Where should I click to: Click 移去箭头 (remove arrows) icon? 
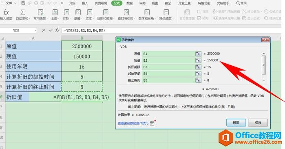pyautogui.click(x=244, y=12)
